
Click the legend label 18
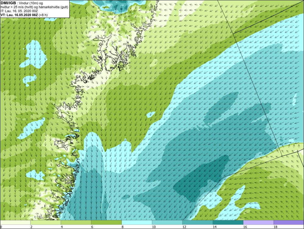275,227
